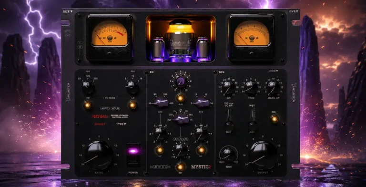Toggle the LP filter lamp button
This screenshot has width=366, height=187.
pos(132,105)
